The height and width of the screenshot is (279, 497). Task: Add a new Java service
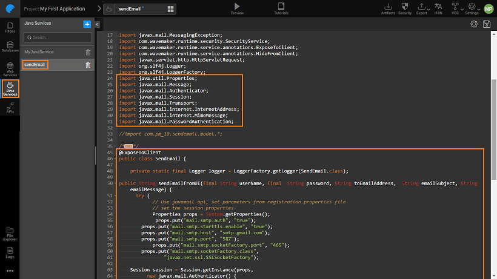87,24
